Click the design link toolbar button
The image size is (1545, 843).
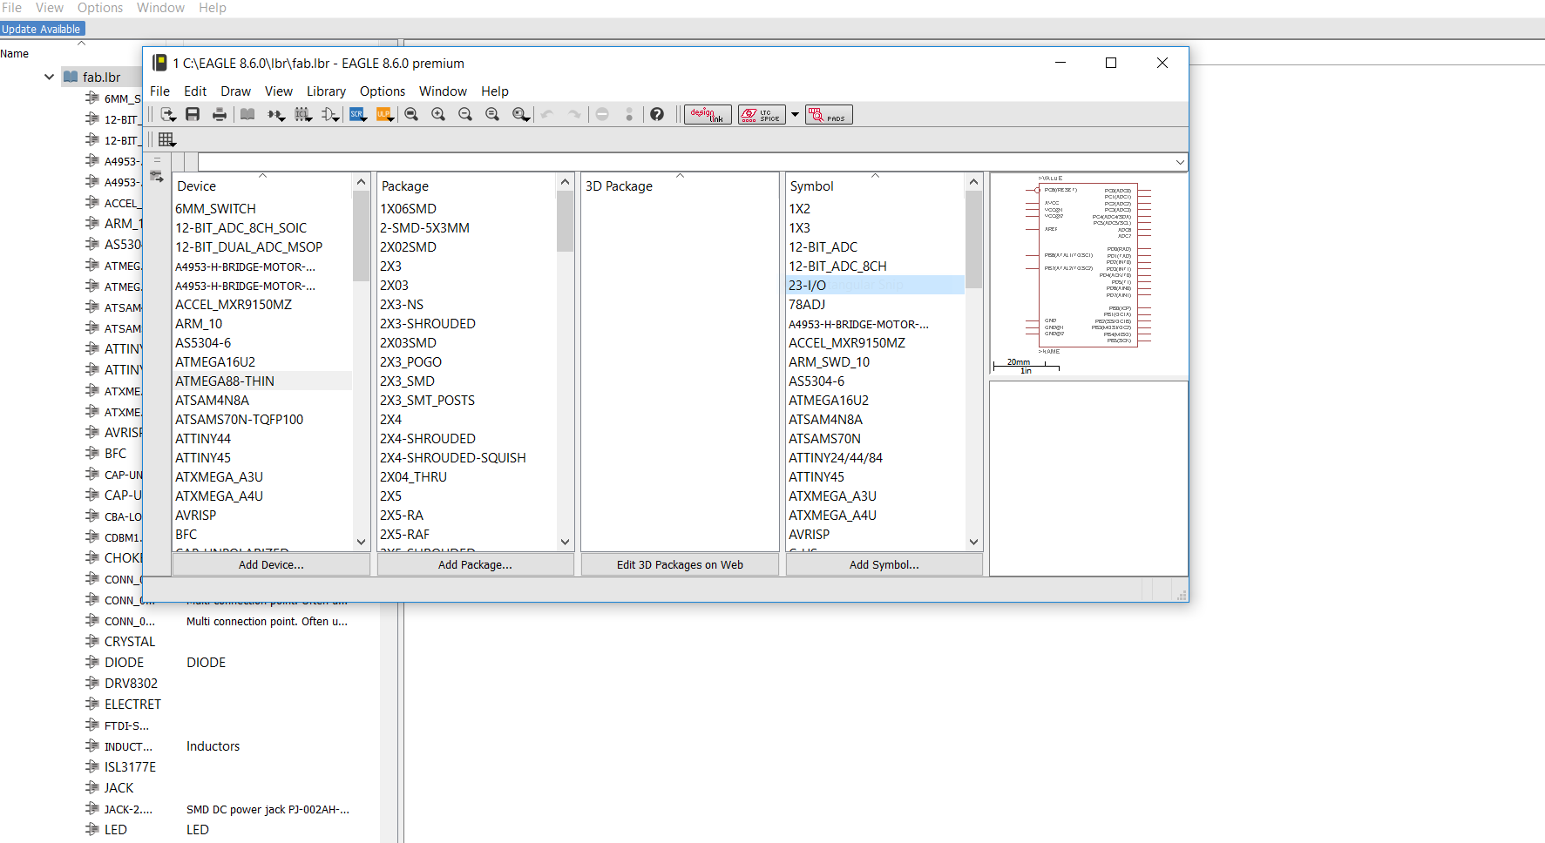point(708,114)
